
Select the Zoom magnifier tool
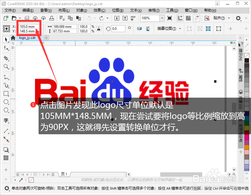pos(6,66)
